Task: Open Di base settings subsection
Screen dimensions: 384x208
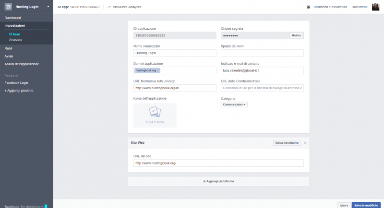Action: coord(14,34)
